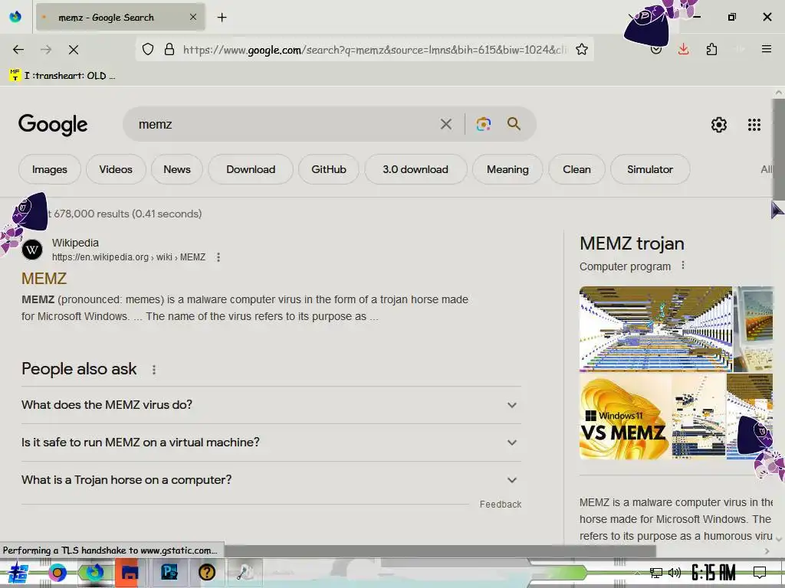The height and width of the screenshot is (588, 785).
Task: Bookmark this page with the star
Action: [581, 49]
